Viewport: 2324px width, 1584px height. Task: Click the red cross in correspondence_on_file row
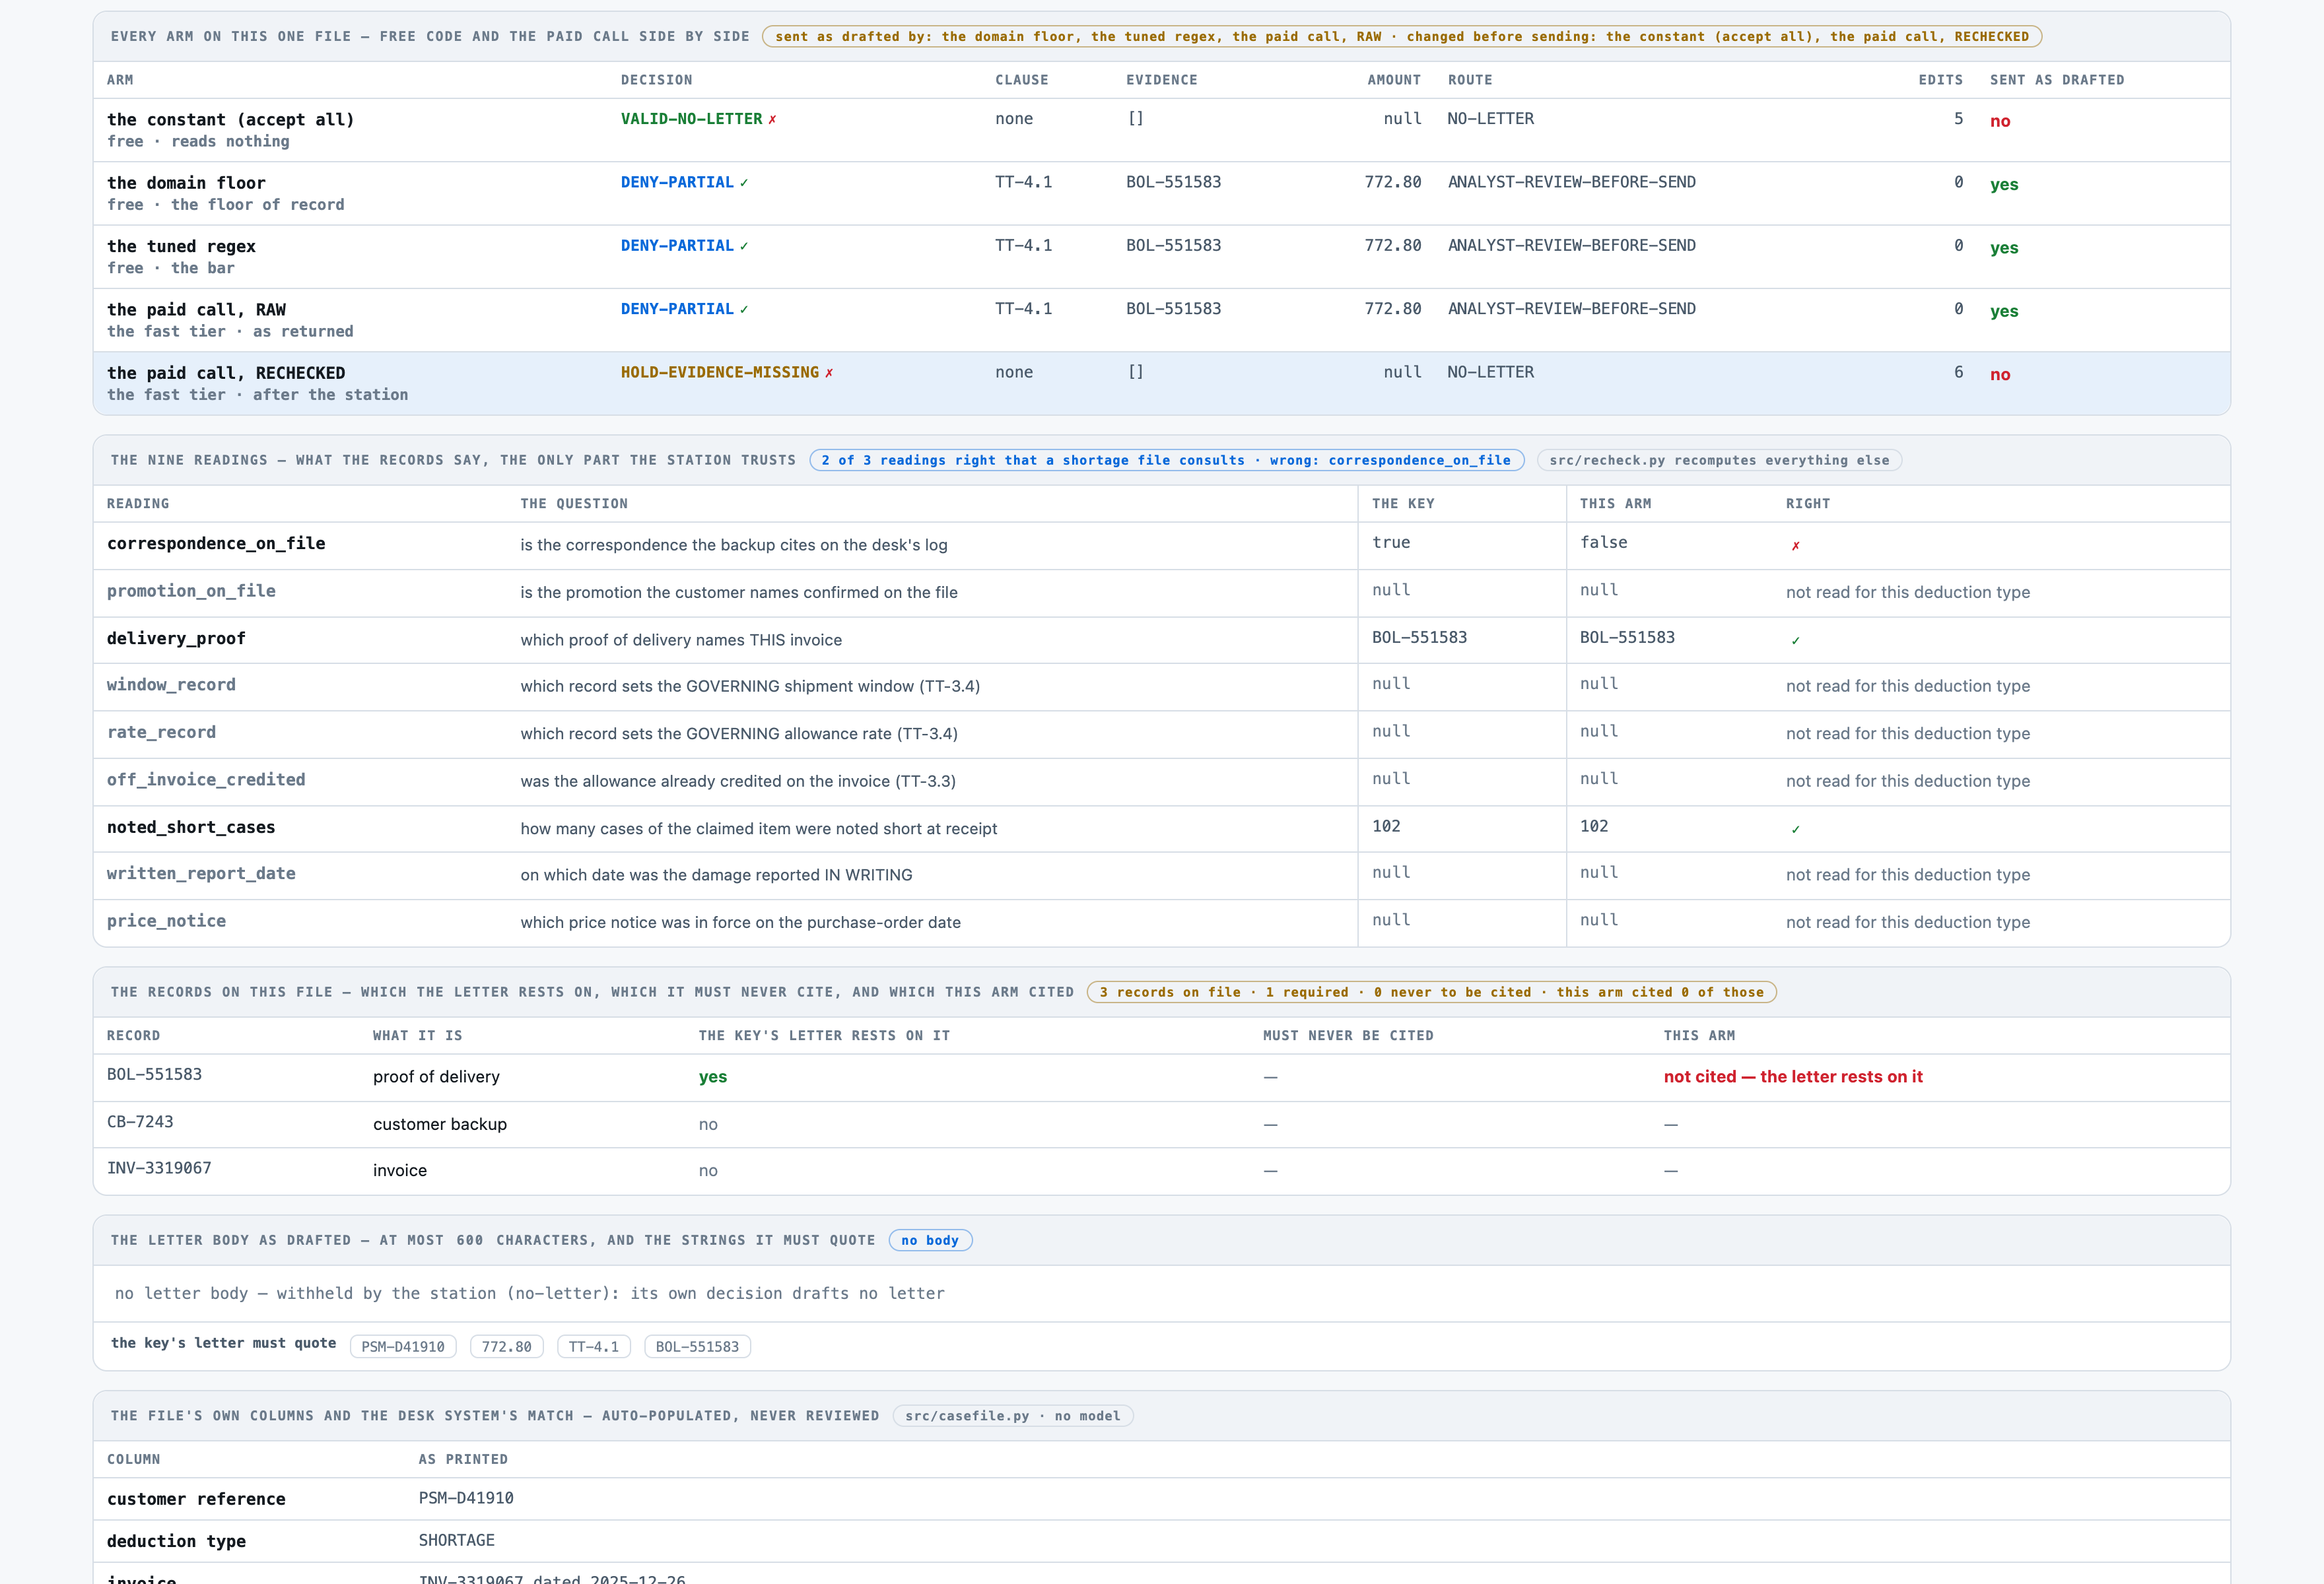pyautogui.click(x=1795, y=546)
